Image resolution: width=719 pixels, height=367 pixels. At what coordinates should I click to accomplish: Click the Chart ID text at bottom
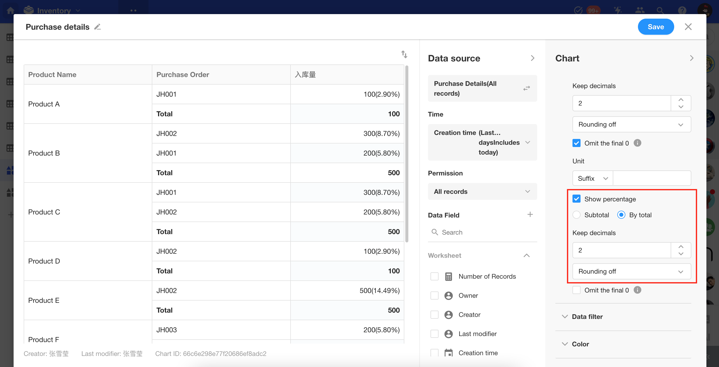click(x=211, y=354)
